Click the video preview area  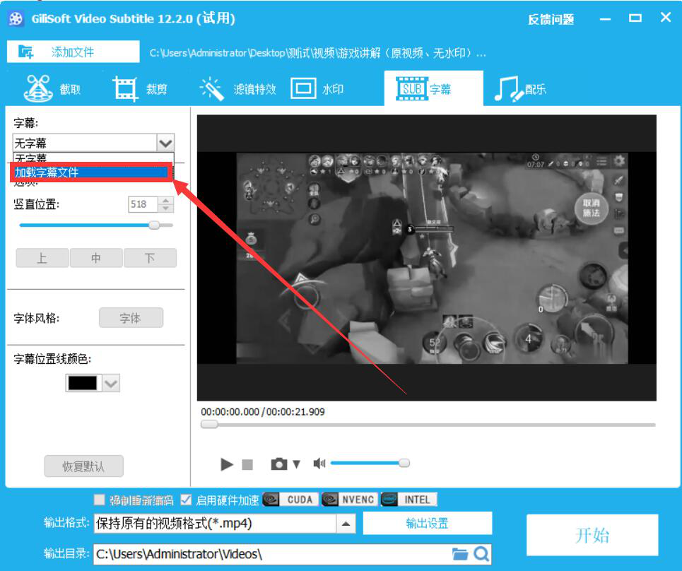427,257
